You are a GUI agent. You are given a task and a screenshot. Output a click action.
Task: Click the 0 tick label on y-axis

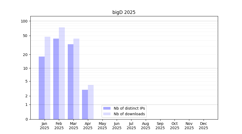[26, 119]
